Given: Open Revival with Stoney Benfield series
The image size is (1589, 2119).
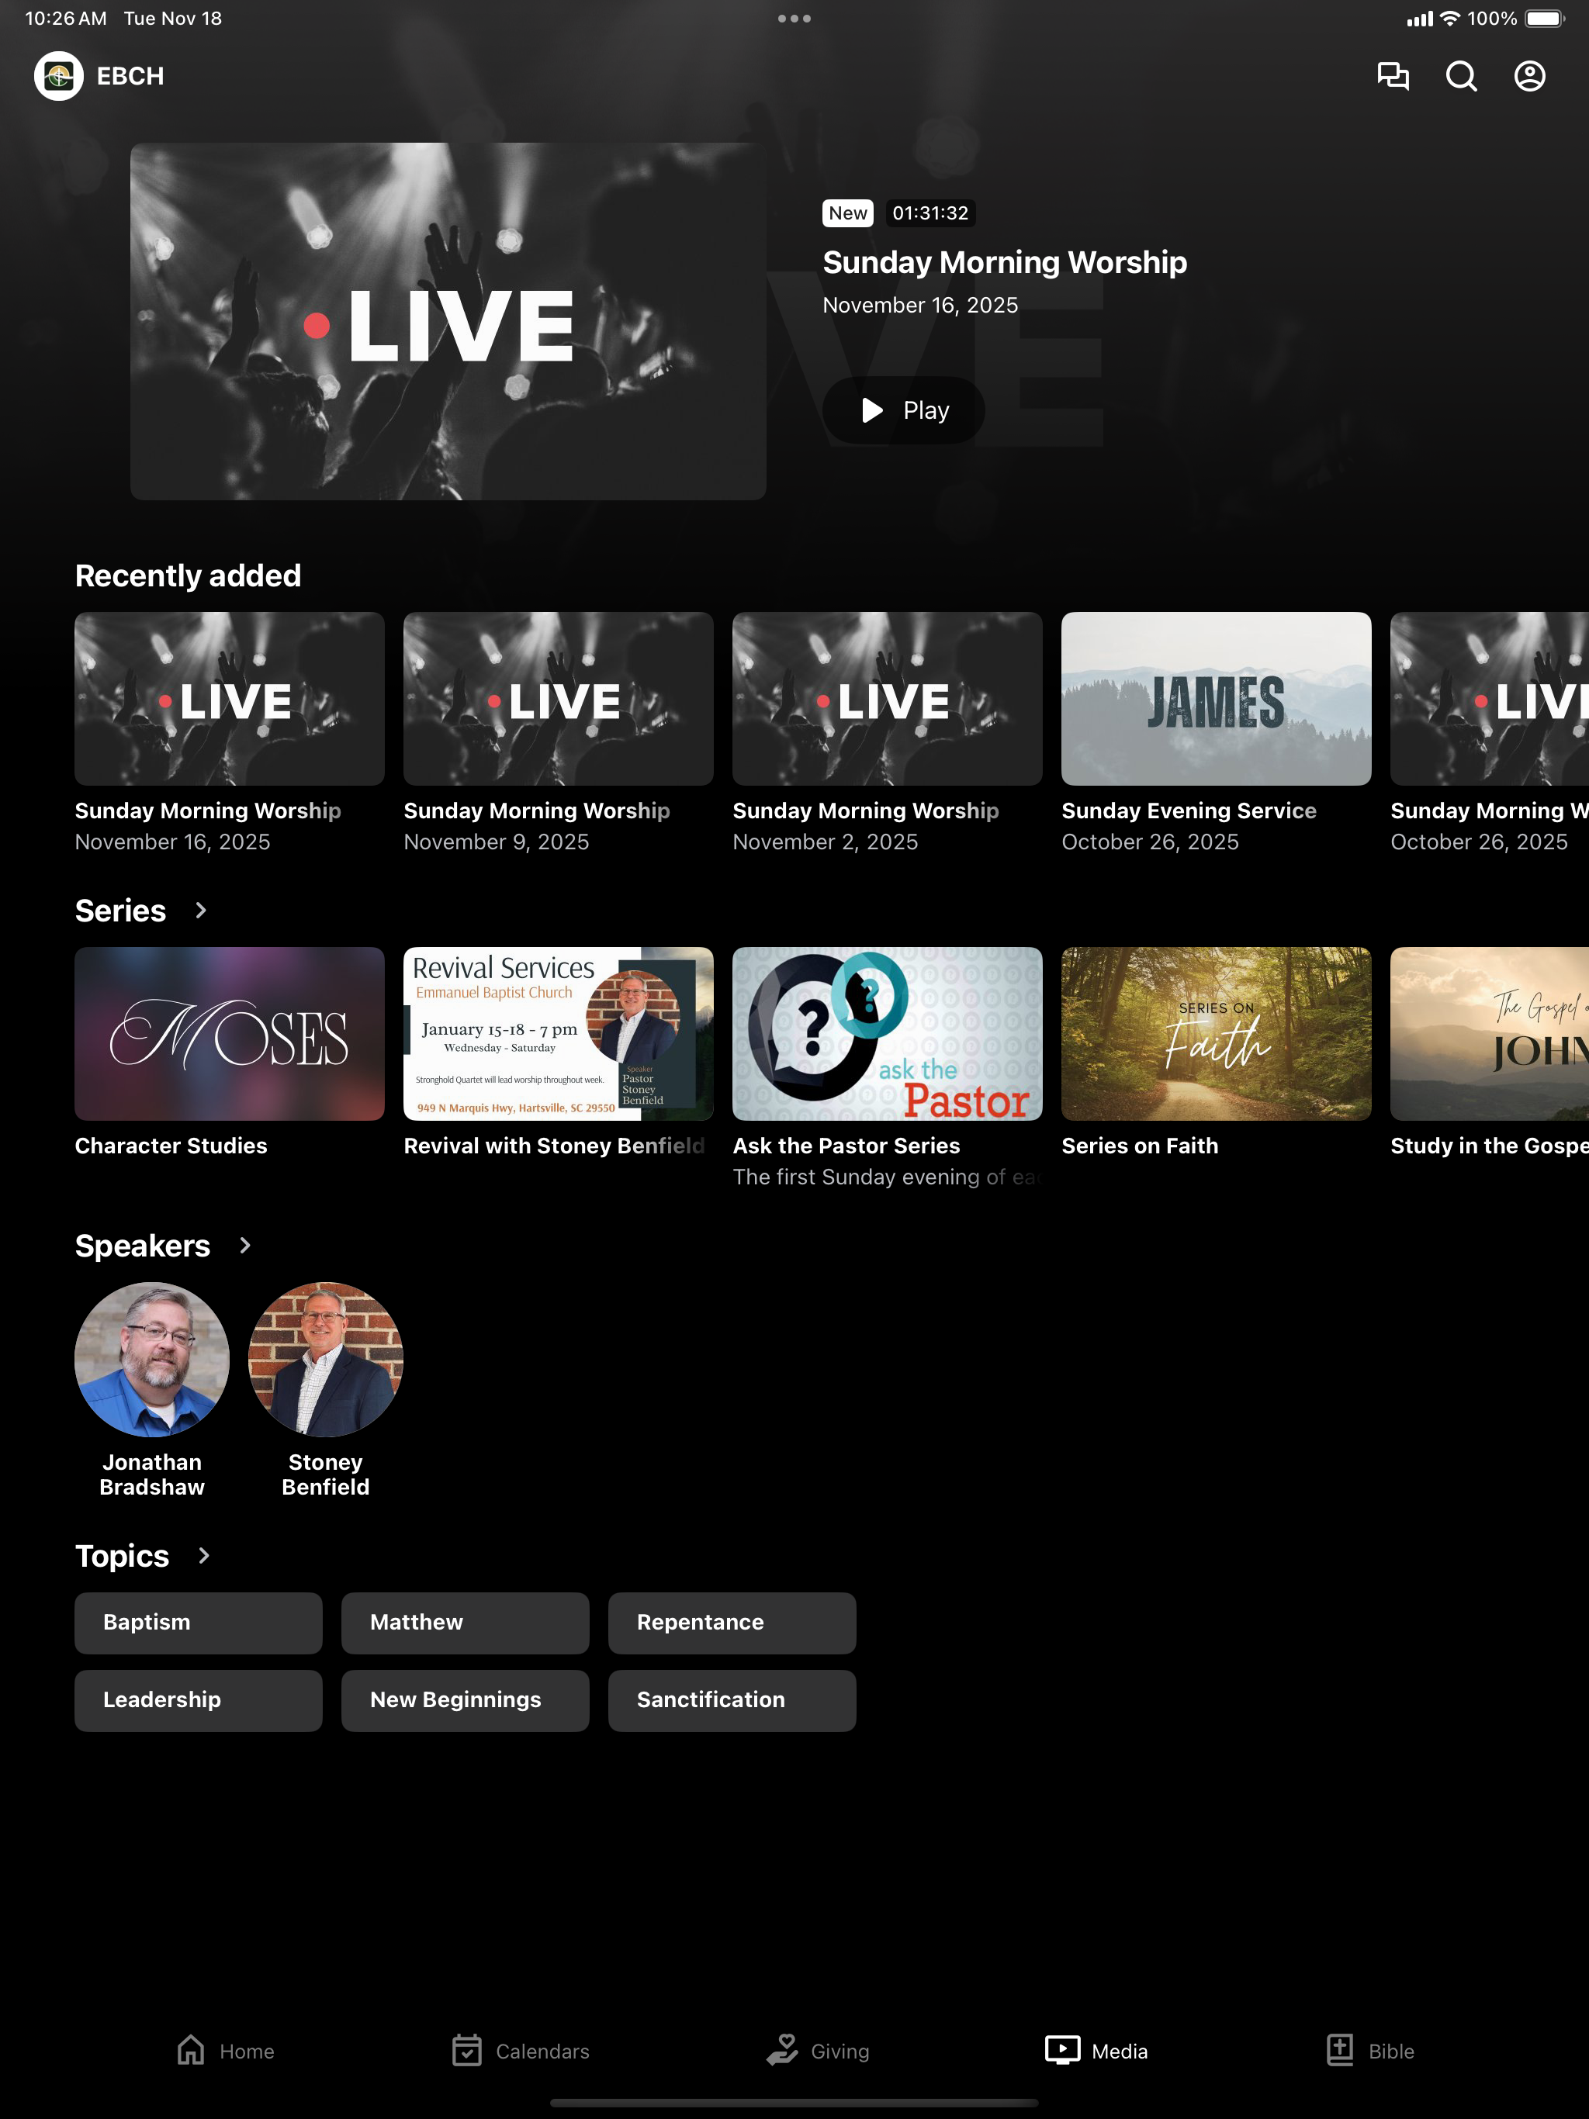Looking at the screenshot, I should click(558, 1034).
